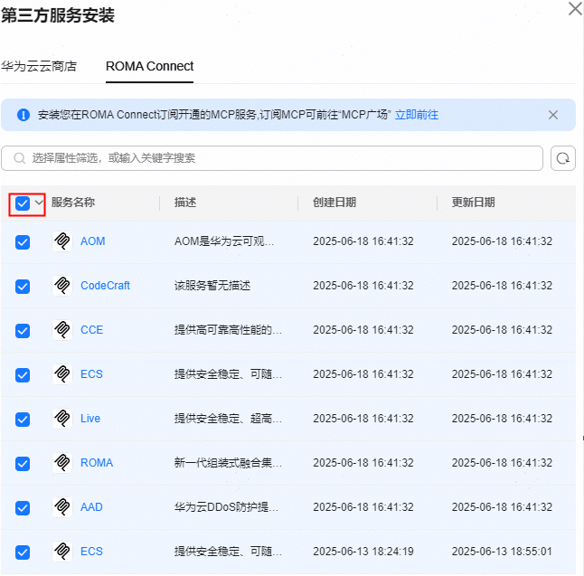Click the magnifier icon in search box
The width and height of the screenshot is (584, 576).
pos(19,158)
